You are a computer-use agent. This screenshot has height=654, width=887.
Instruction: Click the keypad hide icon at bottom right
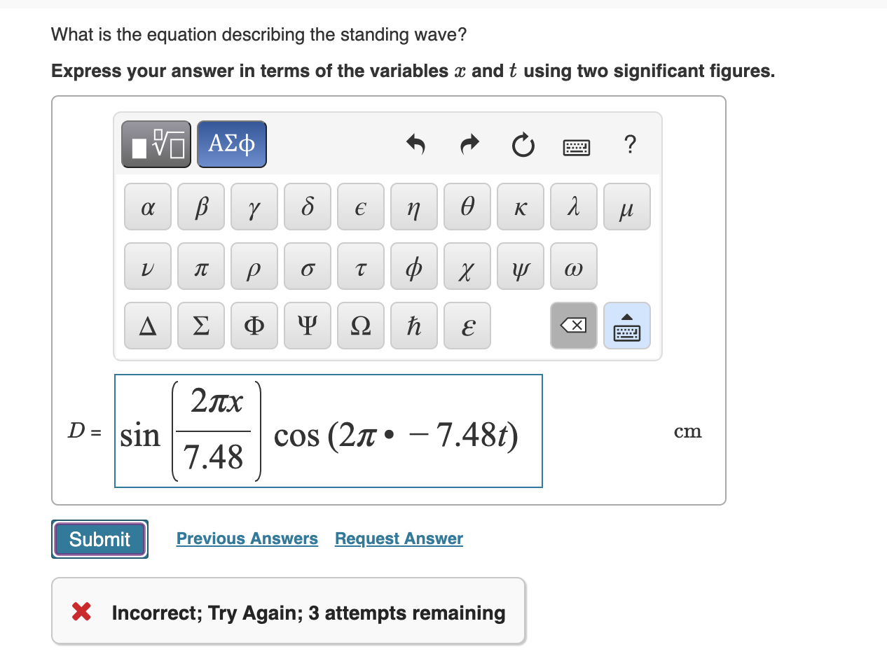pos(626,325)
